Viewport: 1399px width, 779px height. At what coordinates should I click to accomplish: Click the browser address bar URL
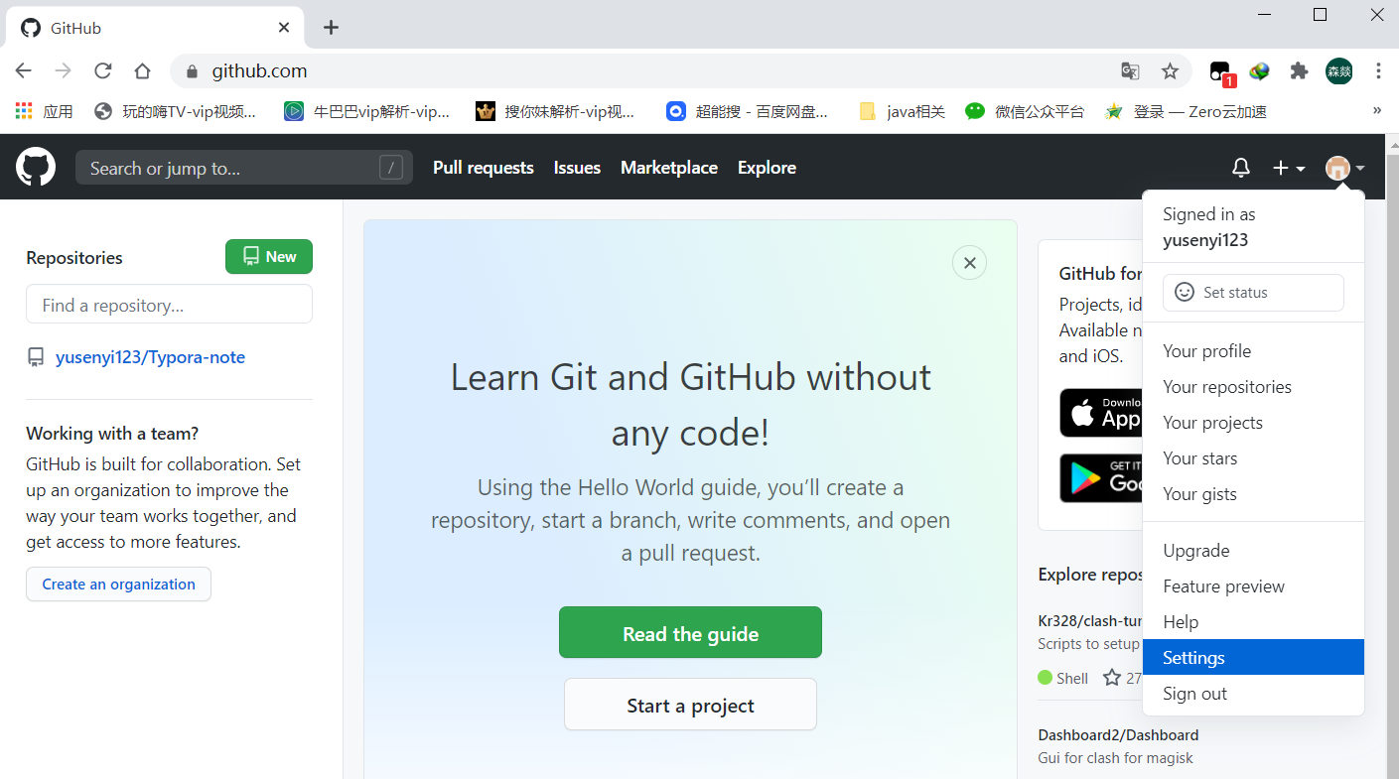pos(259,70)
